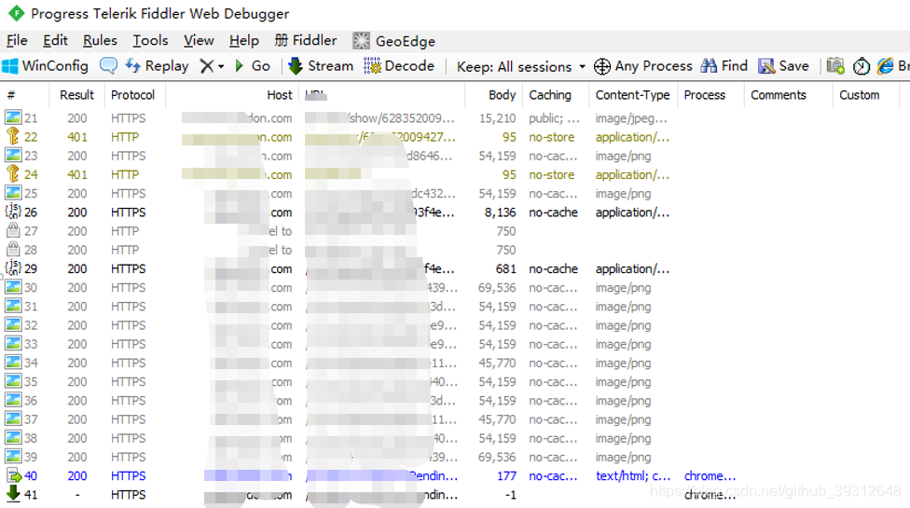This screenshot has height=508, width=910.
Task: Toggle the Decode button
Action: pyautogui.click(x=399, y=66)
